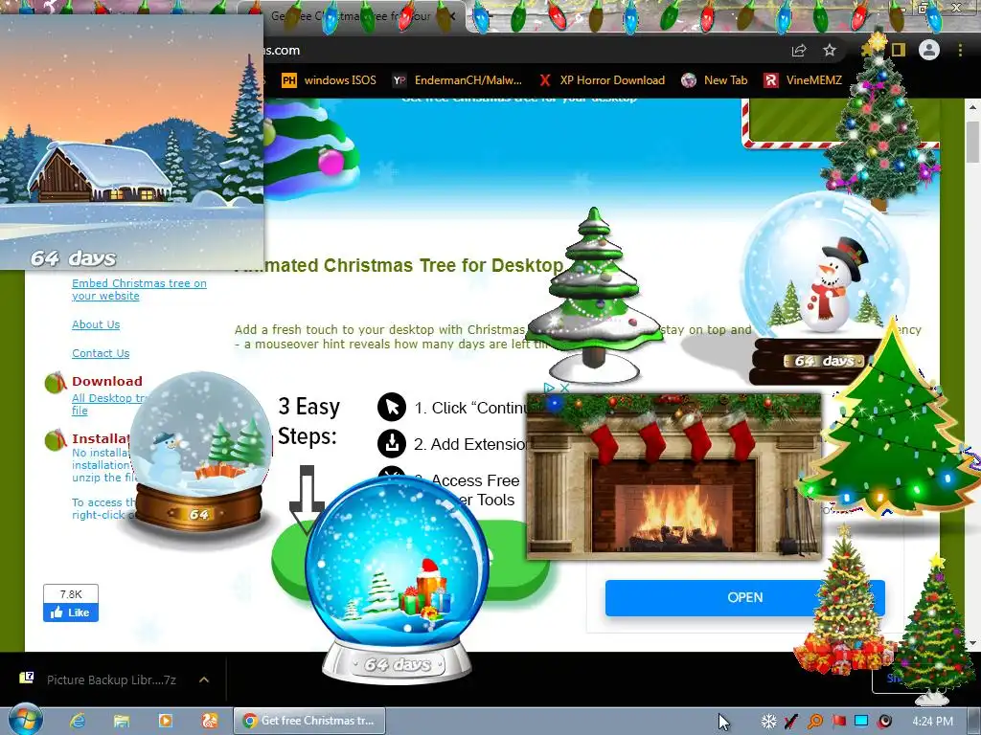
Task: Click the page vertical scrollbar thumb
Action: point(973,142)
